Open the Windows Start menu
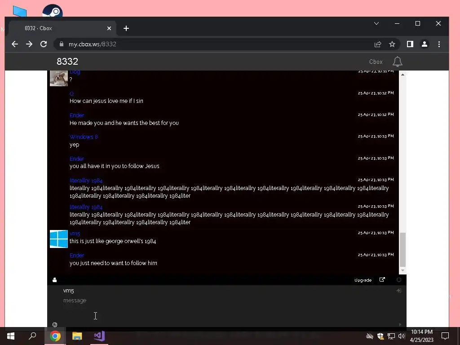Image resolution: width=460 pixels, height=345 pixels. pos(11,336)
